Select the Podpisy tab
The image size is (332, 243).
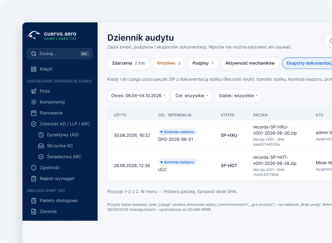203,63
